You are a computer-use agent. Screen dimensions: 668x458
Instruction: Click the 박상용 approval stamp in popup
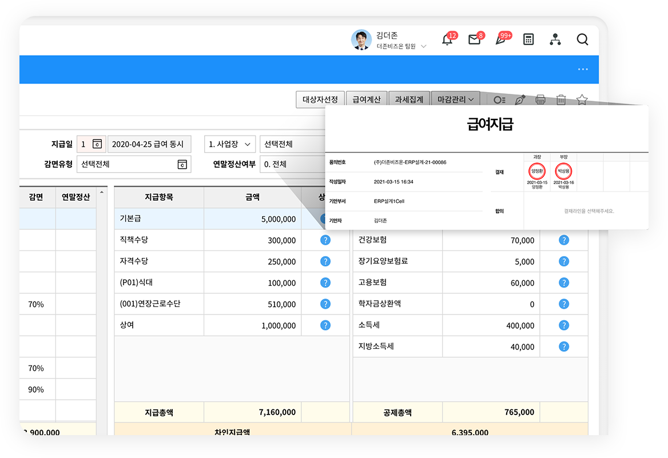click(x=564, y=172)
